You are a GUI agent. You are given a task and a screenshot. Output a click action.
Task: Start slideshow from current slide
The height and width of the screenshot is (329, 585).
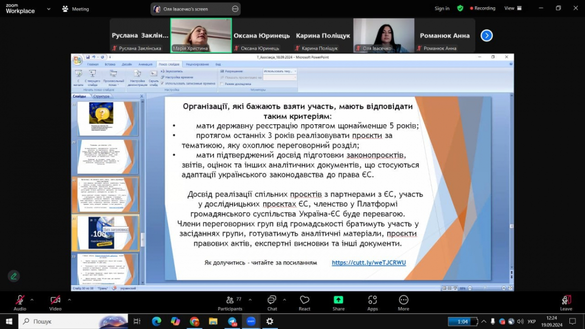click(91, 76)
